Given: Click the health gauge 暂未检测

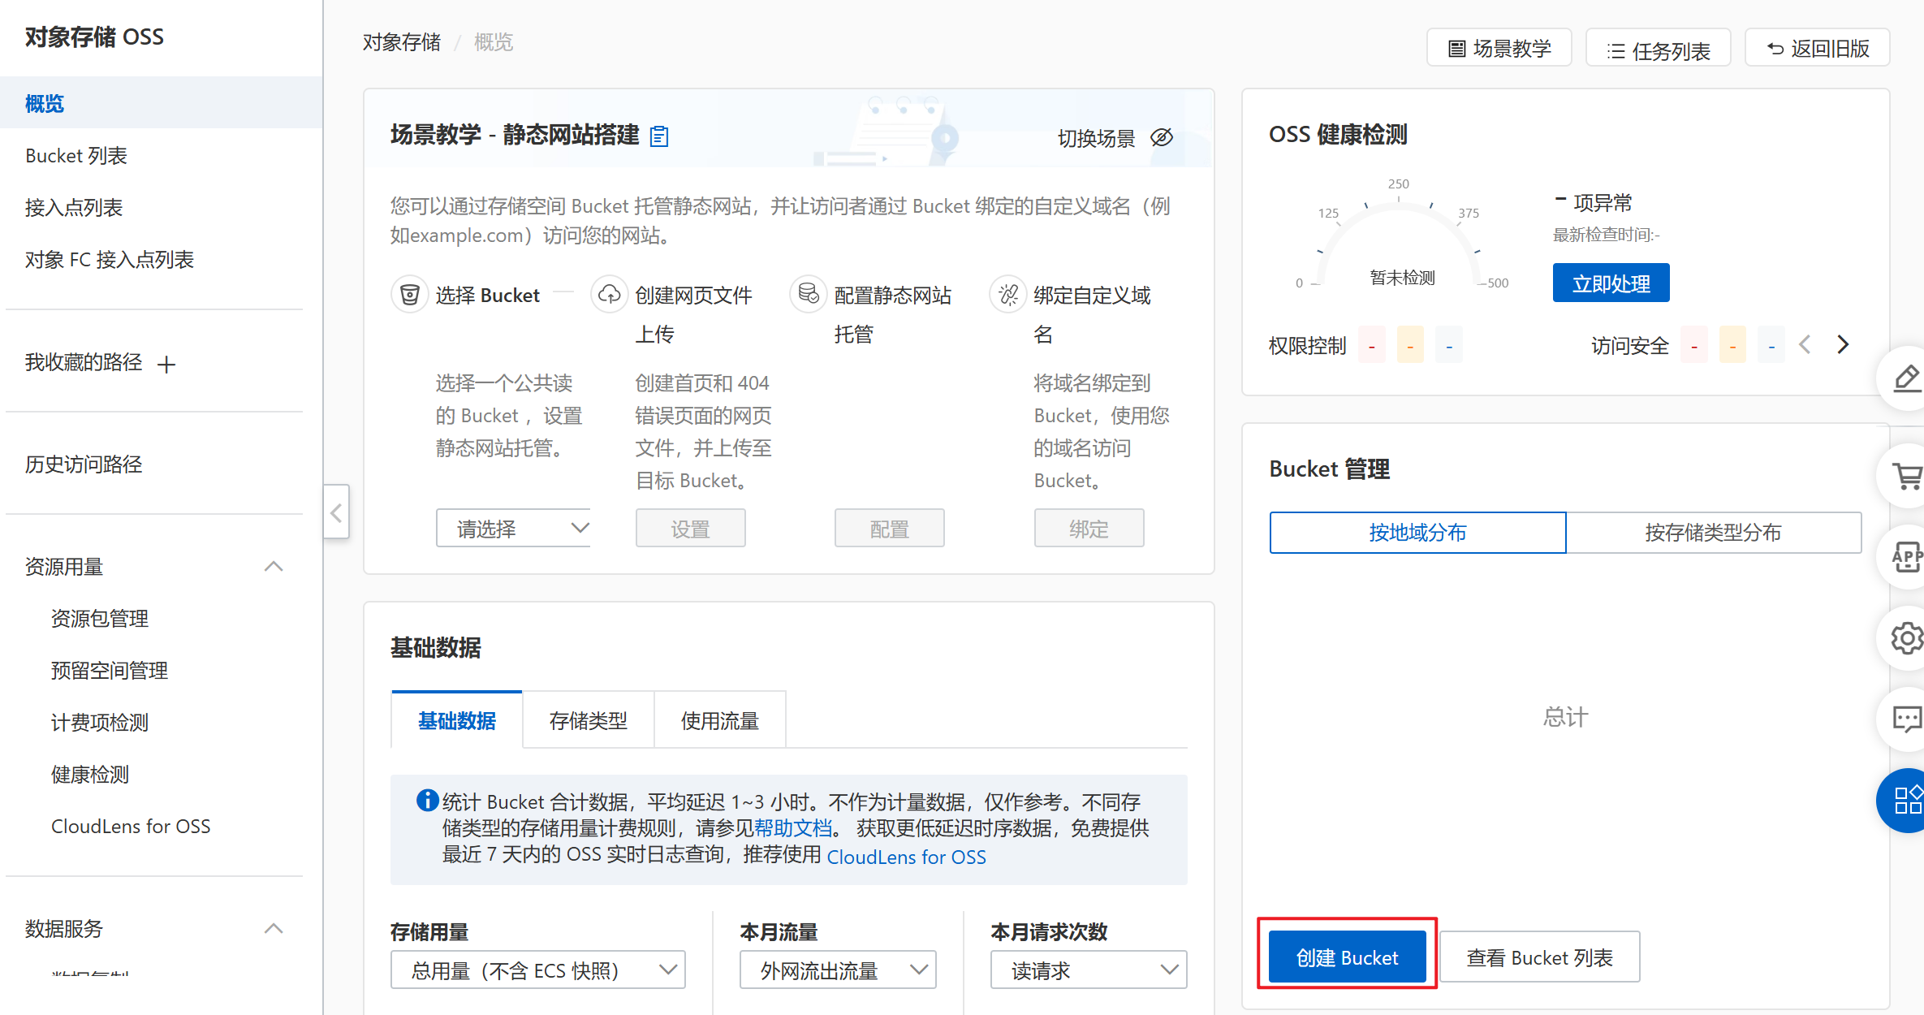Looking at the screenshot, I should pos(1402,277).
